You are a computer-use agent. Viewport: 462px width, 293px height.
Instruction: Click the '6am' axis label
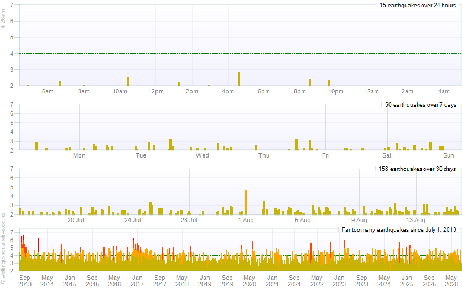tap(48, 91)
